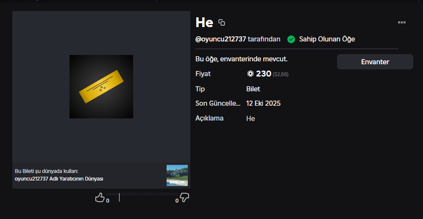Click the yellow ticket pass image
The height and width of the screenshot is (219, 423).
point(101,87)
